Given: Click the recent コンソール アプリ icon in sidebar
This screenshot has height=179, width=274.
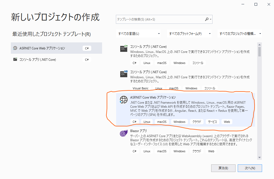Looking at the screenshot, I should tap(16, 59).
